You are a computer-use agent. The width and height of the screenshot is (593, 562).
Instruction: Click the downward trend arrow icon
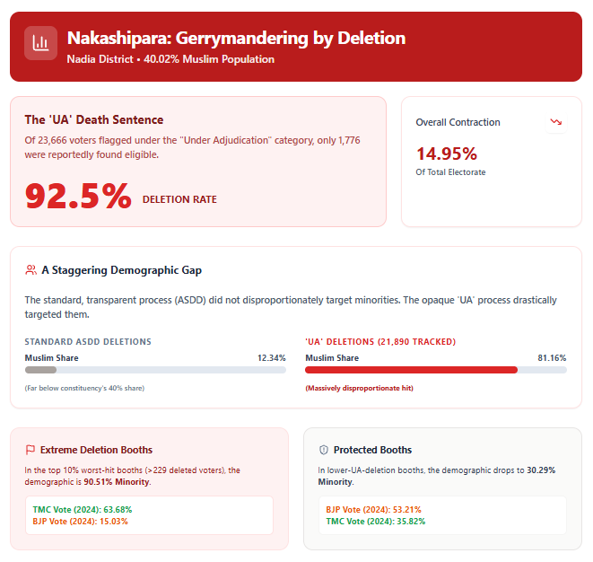coord(555,122)
